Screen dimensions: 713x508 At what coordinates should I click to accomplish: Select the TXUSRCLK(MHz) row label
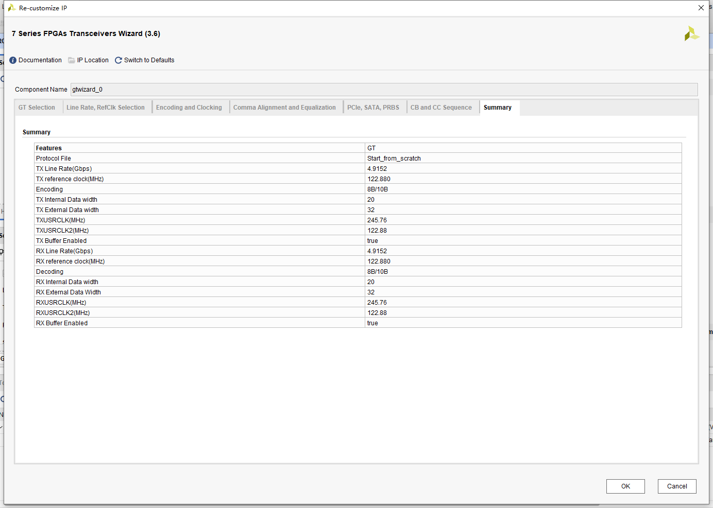tap(60, 220)
